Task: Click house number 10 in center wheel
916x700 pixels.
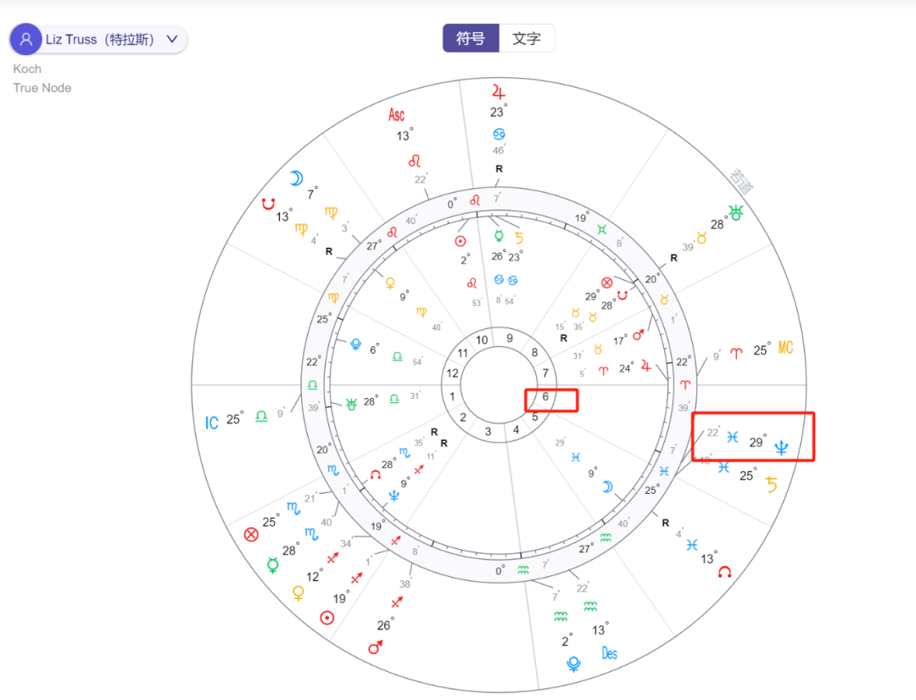Action: [482, 340]
